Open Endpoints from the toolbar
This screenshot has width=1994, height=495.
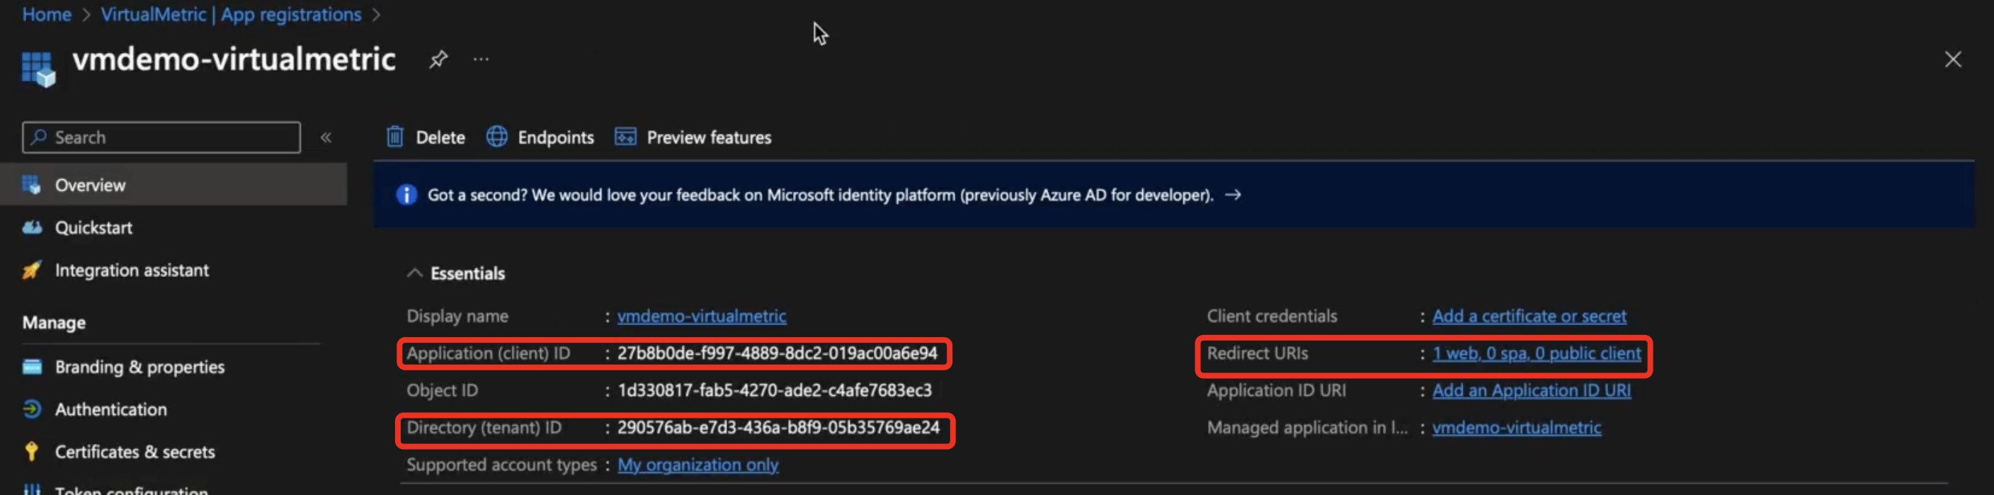(x=540, y=137)
